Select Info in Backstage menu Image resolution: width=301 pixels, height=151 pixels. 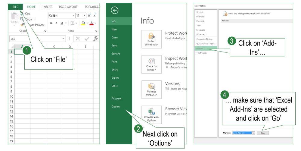pyautogui.click(x=119, y=21)
